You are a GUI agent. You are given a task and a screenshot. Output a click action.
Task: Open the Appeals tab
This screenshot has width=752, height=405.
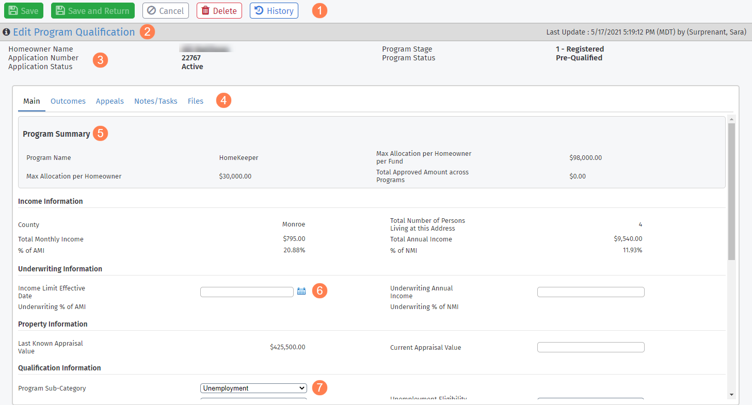pos(110,101)
